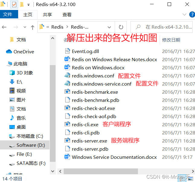Expand the address bar history dropdown
The height and width of the screenshot is (182, 195).
click(109, 27)
